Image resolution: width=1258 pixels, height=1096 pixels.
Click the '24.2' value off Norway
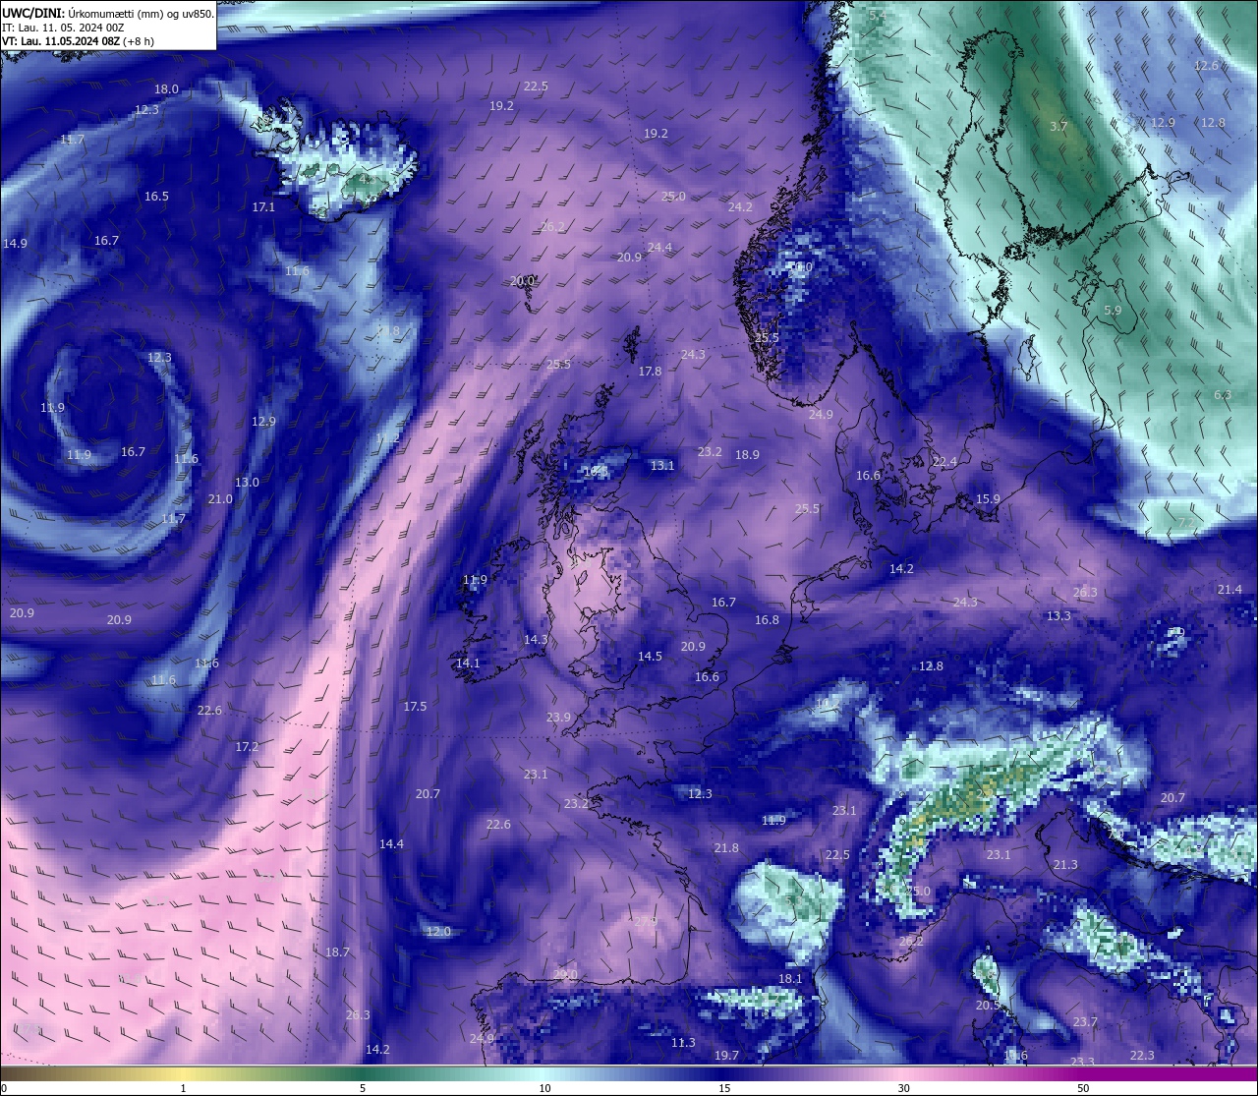[740, 207]
